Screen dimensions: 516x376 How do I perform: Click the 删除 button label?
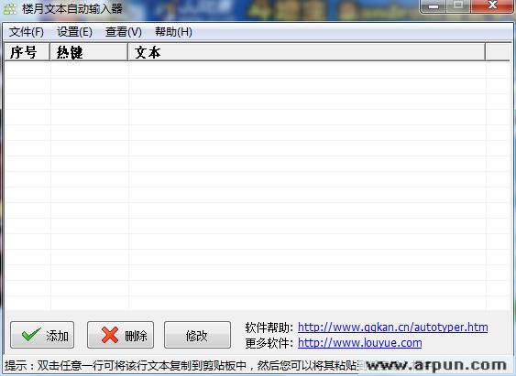tap(136, 336)
